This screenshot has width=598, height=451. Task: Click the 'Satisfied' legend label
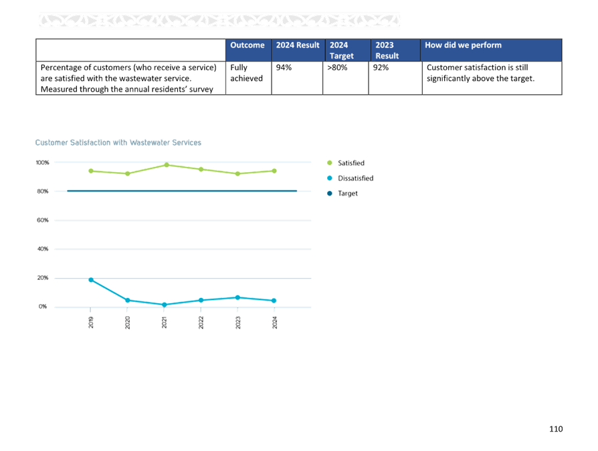pos(351,163)
